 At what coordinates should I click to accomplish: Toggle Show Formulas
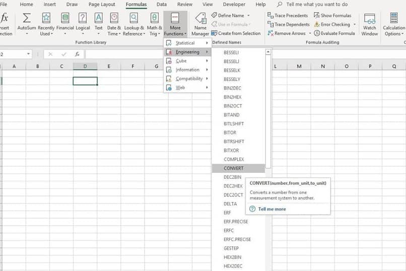[332, 16]
